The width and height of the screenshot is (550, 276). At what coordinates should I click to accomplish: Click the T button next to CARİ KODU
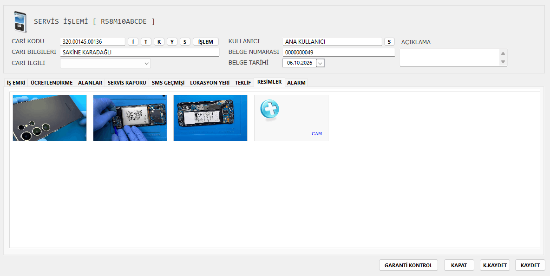146,42
